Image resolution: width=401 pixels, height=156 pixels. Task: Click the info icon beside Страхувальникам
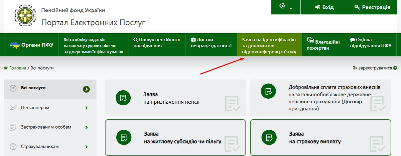[13, 146]
